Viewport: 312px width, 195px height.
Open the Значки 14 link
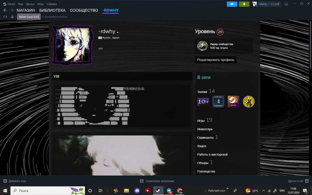206,91
